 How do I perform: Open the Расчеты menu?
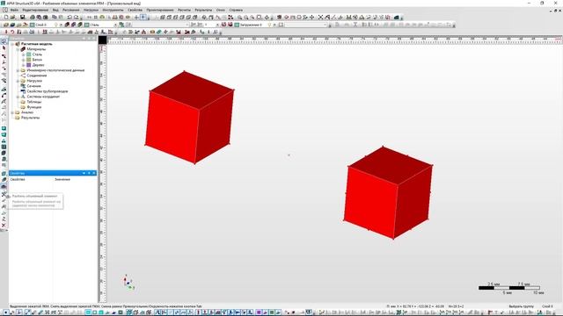tap(184, 10)
